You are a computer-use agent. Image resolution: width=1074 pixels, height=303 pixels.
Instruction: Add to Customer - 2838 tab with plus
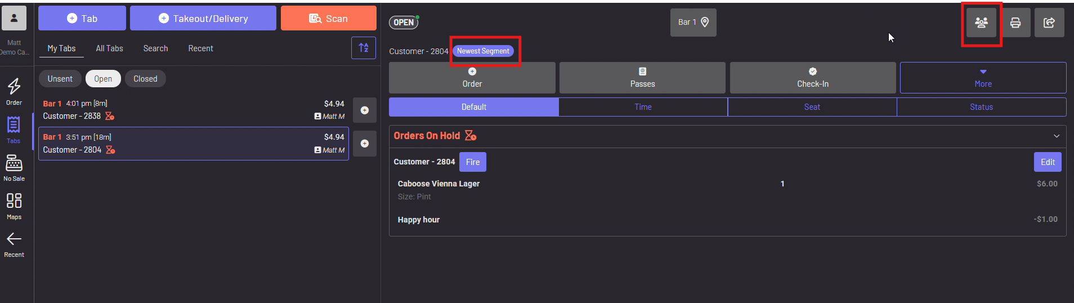(365, 110)
